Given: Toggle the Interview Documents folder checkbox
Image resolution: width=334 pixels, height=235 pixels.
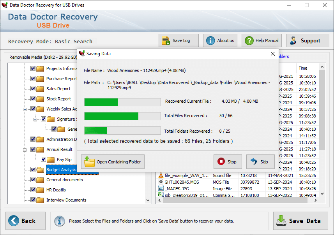Looking at the screenshot, I should coord(33,200).
